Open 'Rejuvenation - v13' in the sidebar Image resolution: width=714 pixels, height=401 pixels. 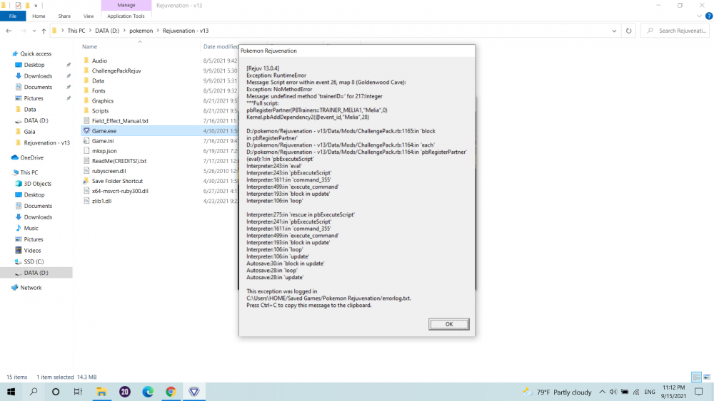(x=46, y=142)
